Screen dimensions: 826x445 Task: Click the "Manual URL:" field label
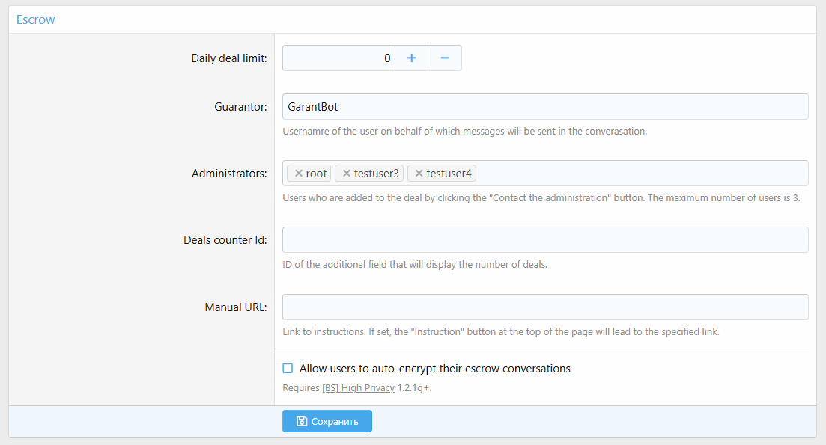click(x=236, y=307)
